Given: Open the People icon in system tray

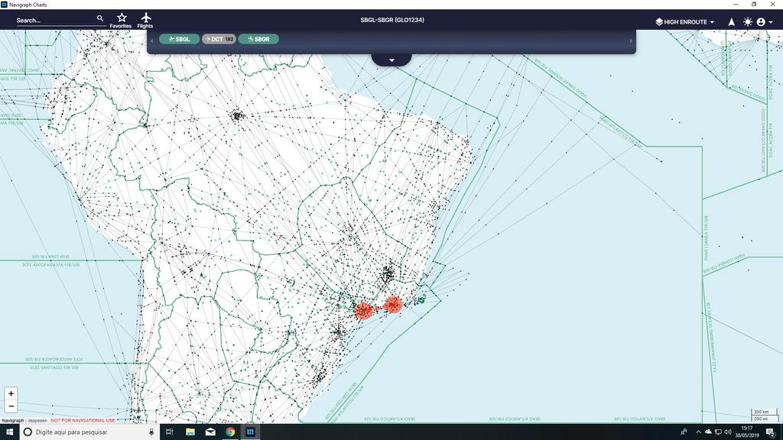Looking at the screenshot, I should pyautogui.click(x=684, y=432).
